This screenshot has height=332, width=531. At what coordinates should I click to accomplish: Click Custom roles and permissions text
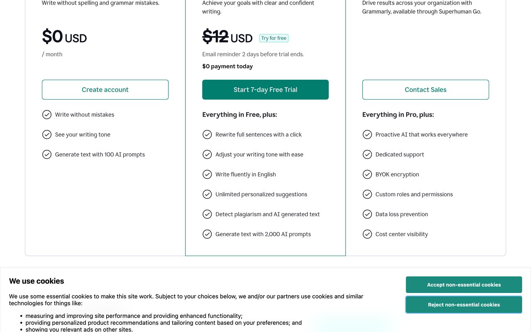[x=414, y=194]
